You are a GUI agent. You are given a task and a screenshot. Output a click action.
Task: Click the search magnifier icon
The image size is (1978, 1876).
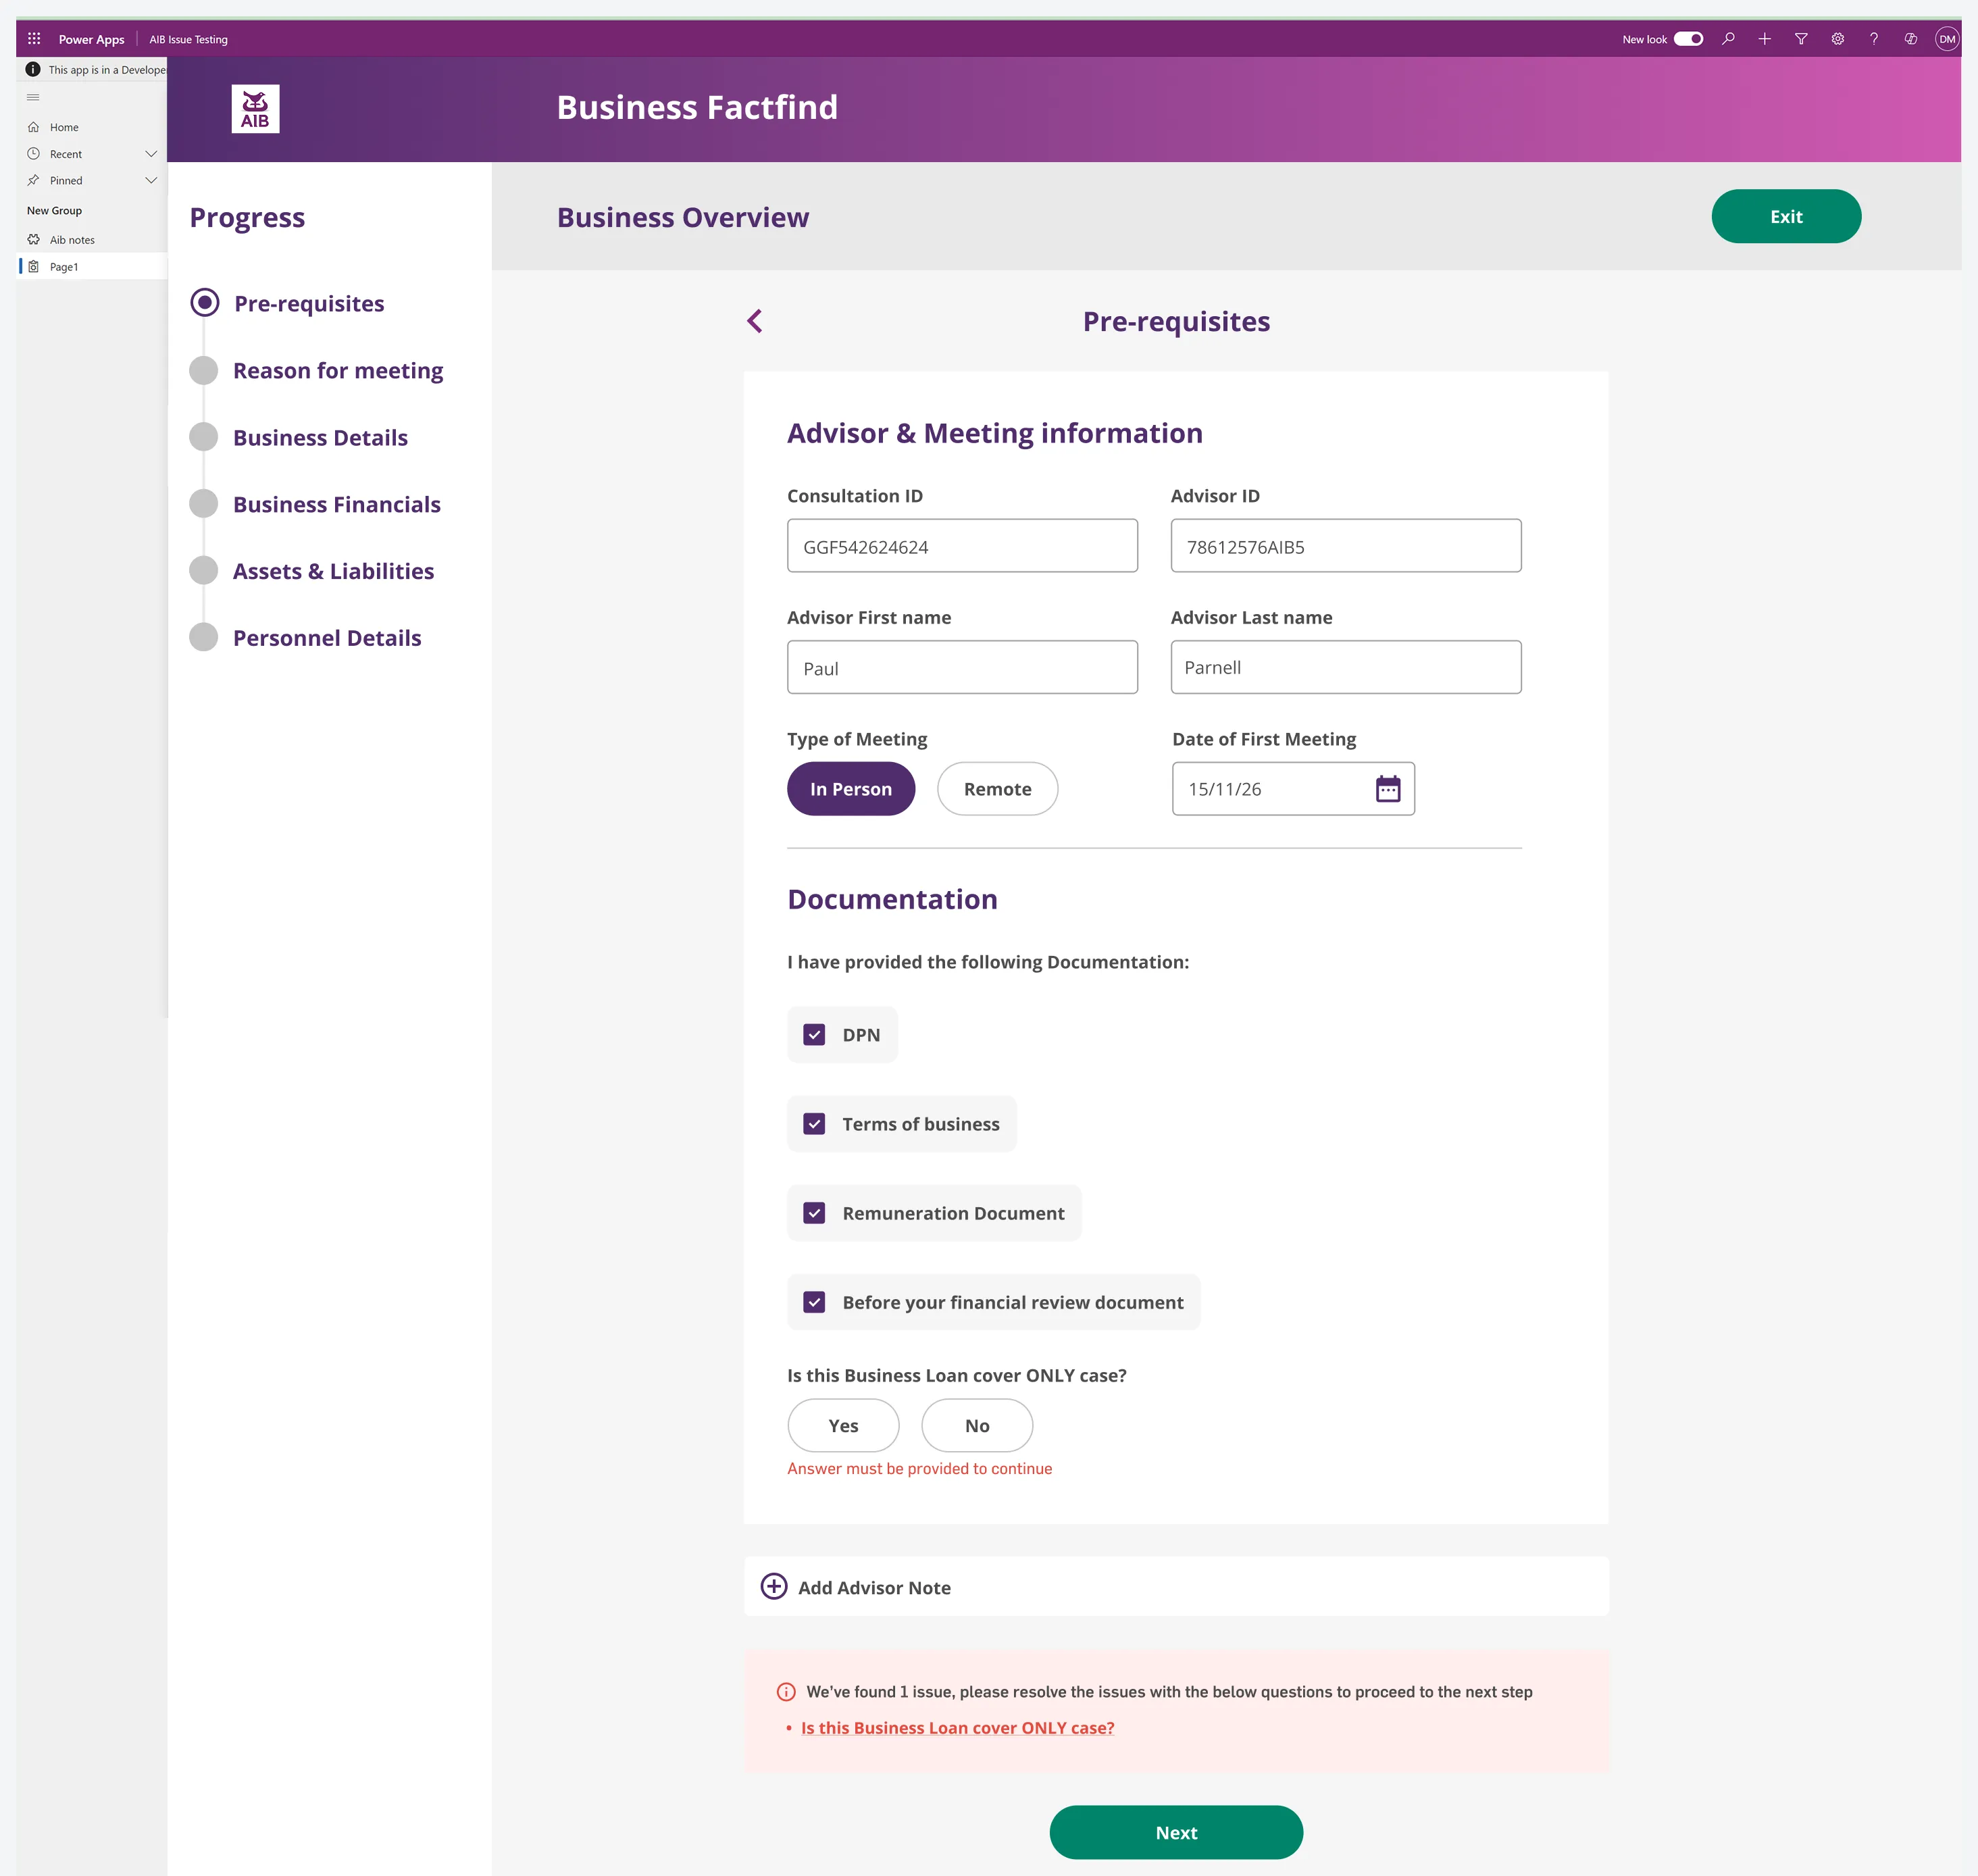pyautogui.click(x=1728, y=39)
